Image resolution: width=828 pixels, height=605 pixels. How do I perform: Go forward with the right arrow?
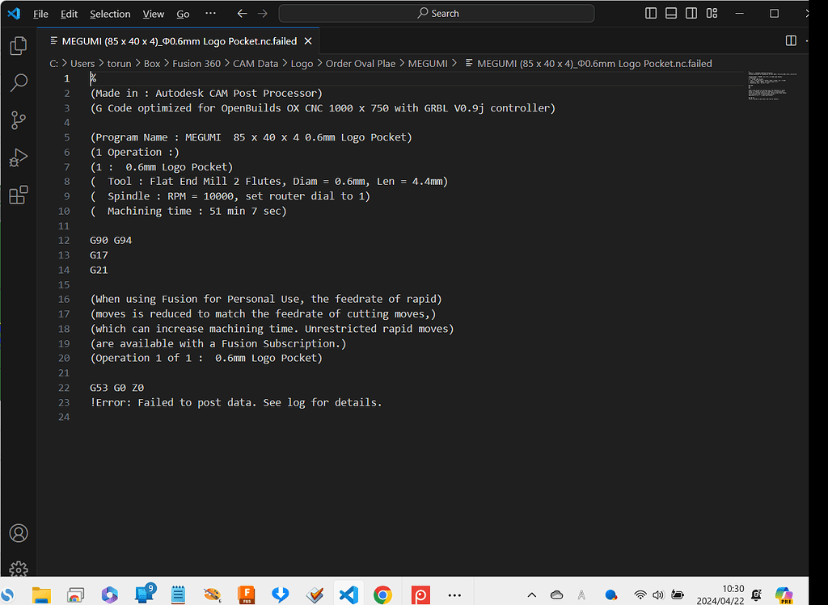point(263,13)
